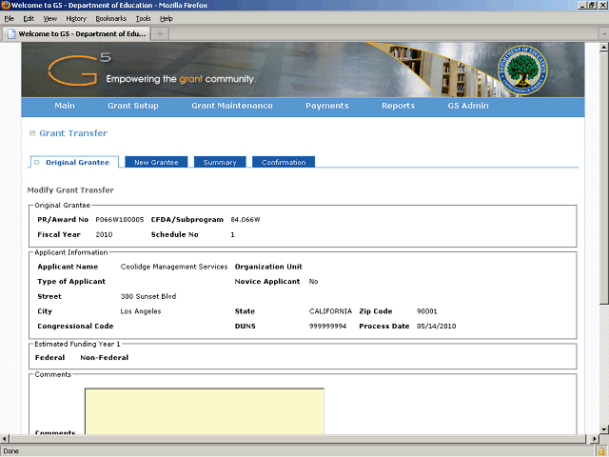Select the Welcome to G5 browser tab

point(76,34)
